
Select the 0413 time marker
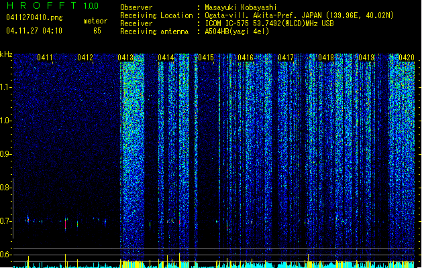point(125,58)
